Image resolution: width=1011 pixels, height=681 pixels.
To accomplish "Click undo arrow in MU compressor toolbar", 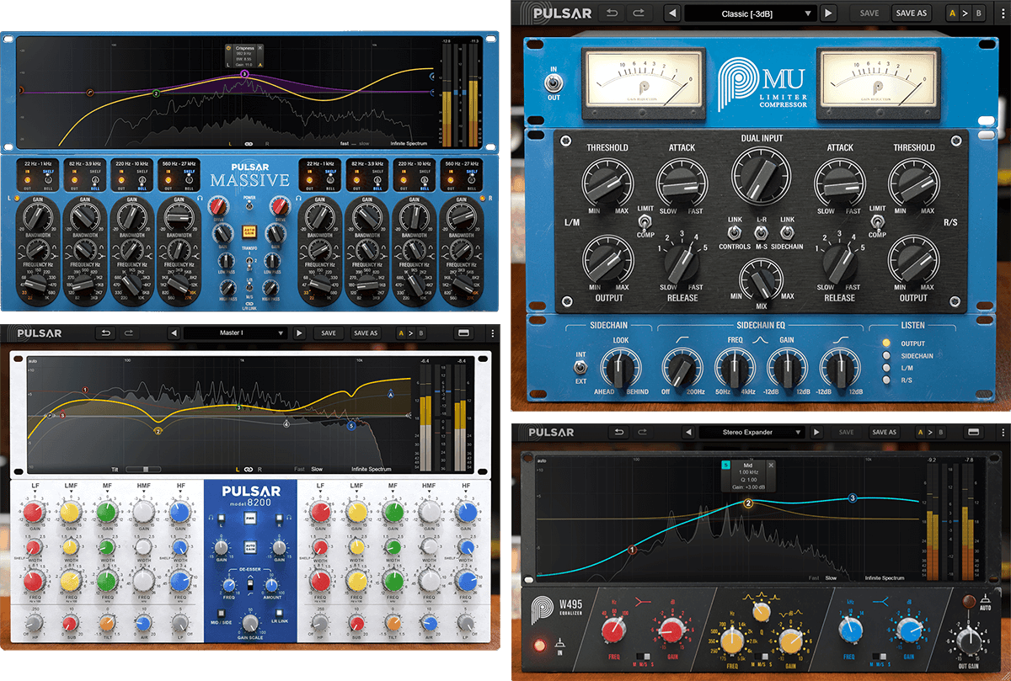I will 612,13.
